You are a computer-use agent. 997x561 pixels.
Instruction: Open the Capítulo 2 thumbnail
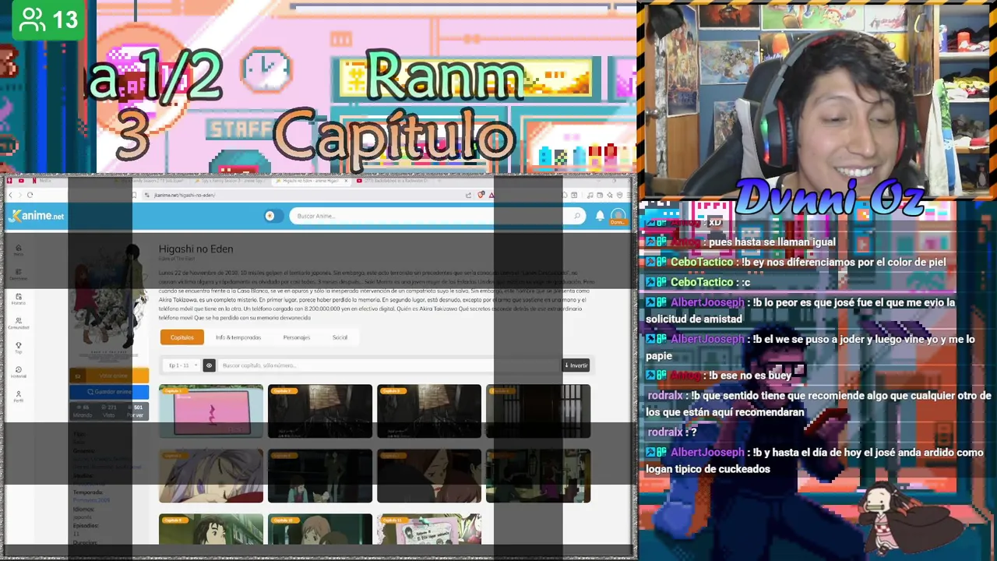[320, 411]
